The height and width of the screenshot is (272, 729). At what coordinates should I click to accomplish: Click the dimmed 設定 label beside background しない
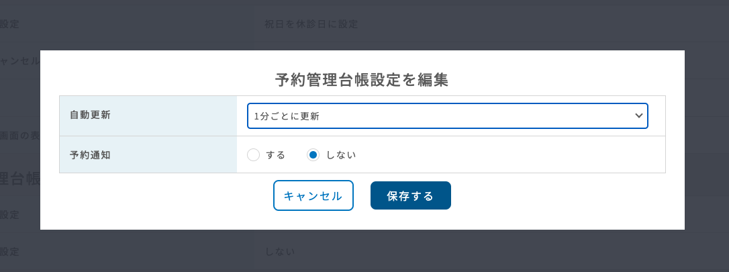(x=9, y=252)
